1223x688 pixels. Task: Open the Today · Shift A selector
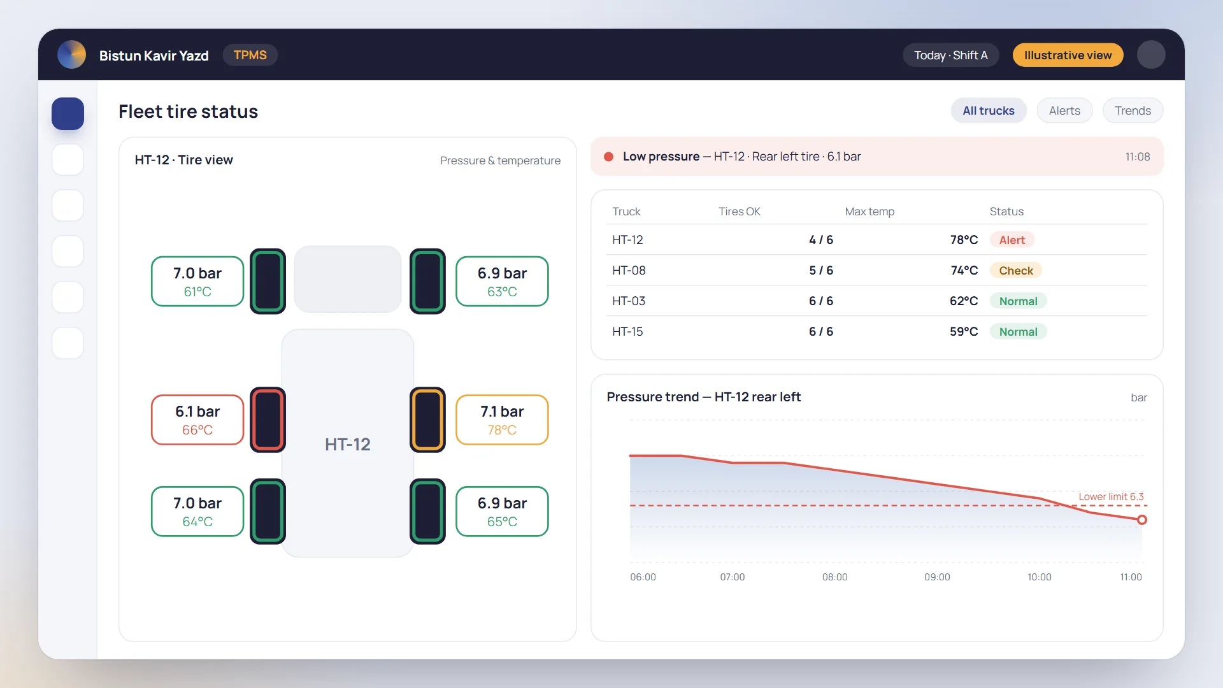(x=950, y=55)
